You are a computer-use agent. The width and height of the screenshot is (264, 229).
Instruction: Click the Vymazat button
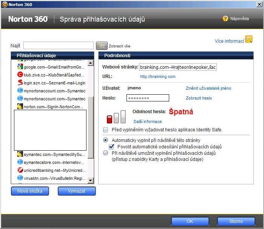pyautogui.click(x=77, y=191)
